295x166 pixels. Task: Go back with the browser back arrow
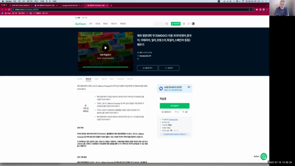tap(2, 10)
